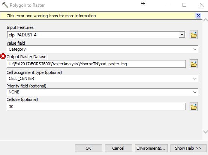
Task: Click red error icon beside Output Raster Dataset
Action: 3,56
